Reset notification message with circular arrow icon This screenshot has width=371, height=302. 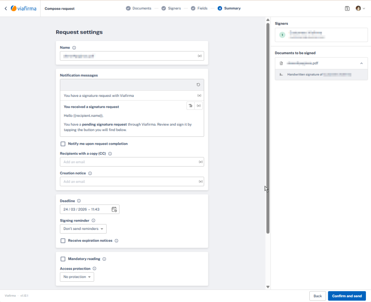click(x=198, y=84)
